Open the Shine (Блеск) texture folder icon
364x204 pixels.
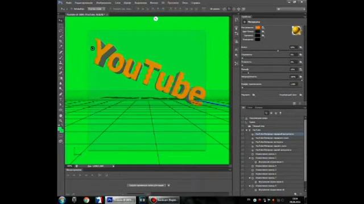301,47
